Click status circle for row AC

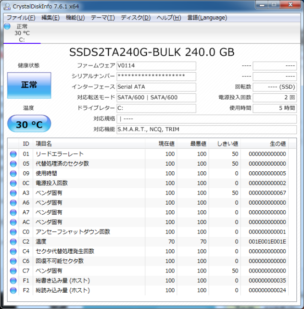[13, 222]
